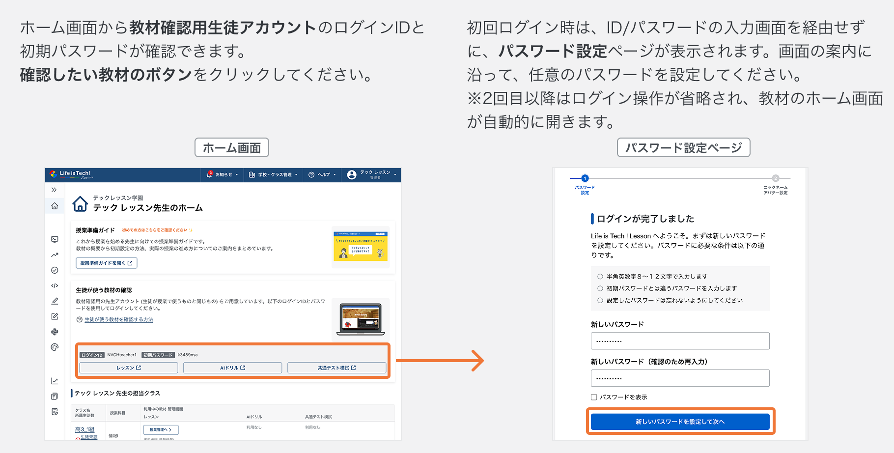
Task: Click the 授業管理へ button
Action: (161, 429)
